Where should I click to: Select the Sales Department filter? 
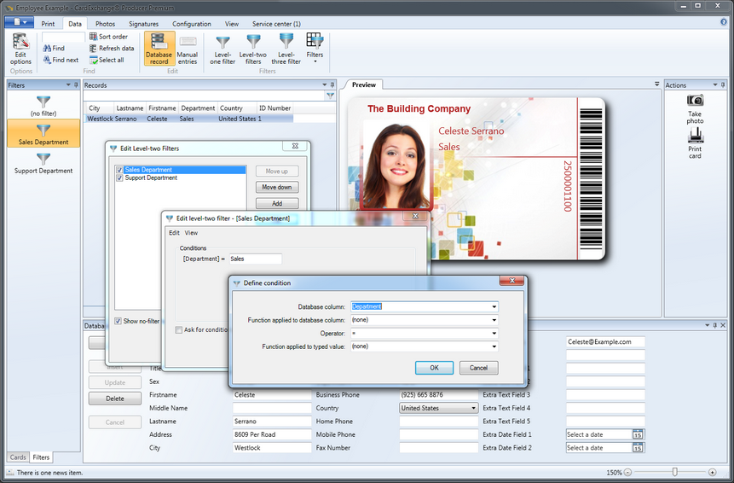pyautogui.click(x=43, y=133)
